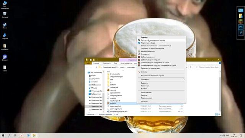Screen dimensions: 245x138
Task: Navigate back in File Explorer
Action: (x=87, y=67)
